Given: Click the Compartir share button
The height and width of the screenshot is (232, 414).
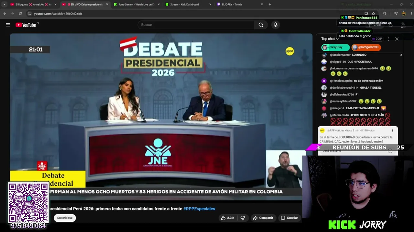Looking at the screenshot, I should (263, 218).
